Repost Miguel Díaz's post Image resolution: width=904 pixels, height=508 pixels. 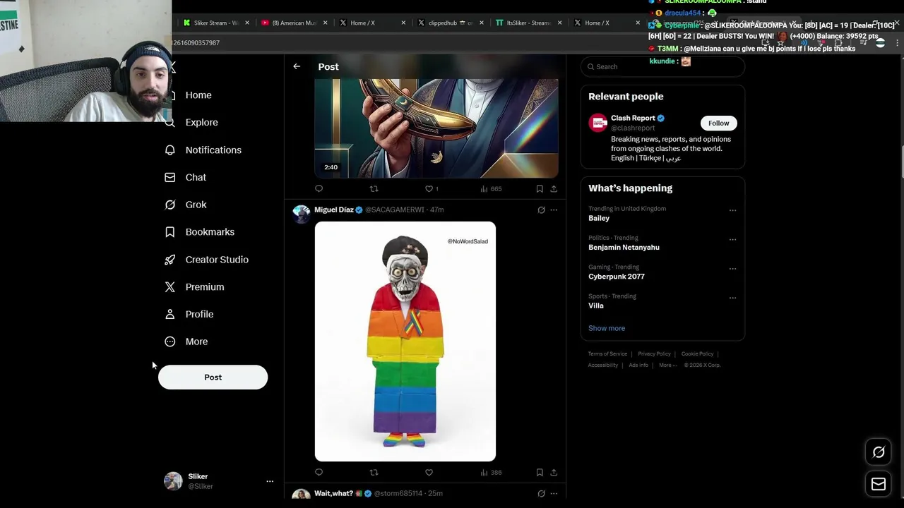(x=374, y=472)
